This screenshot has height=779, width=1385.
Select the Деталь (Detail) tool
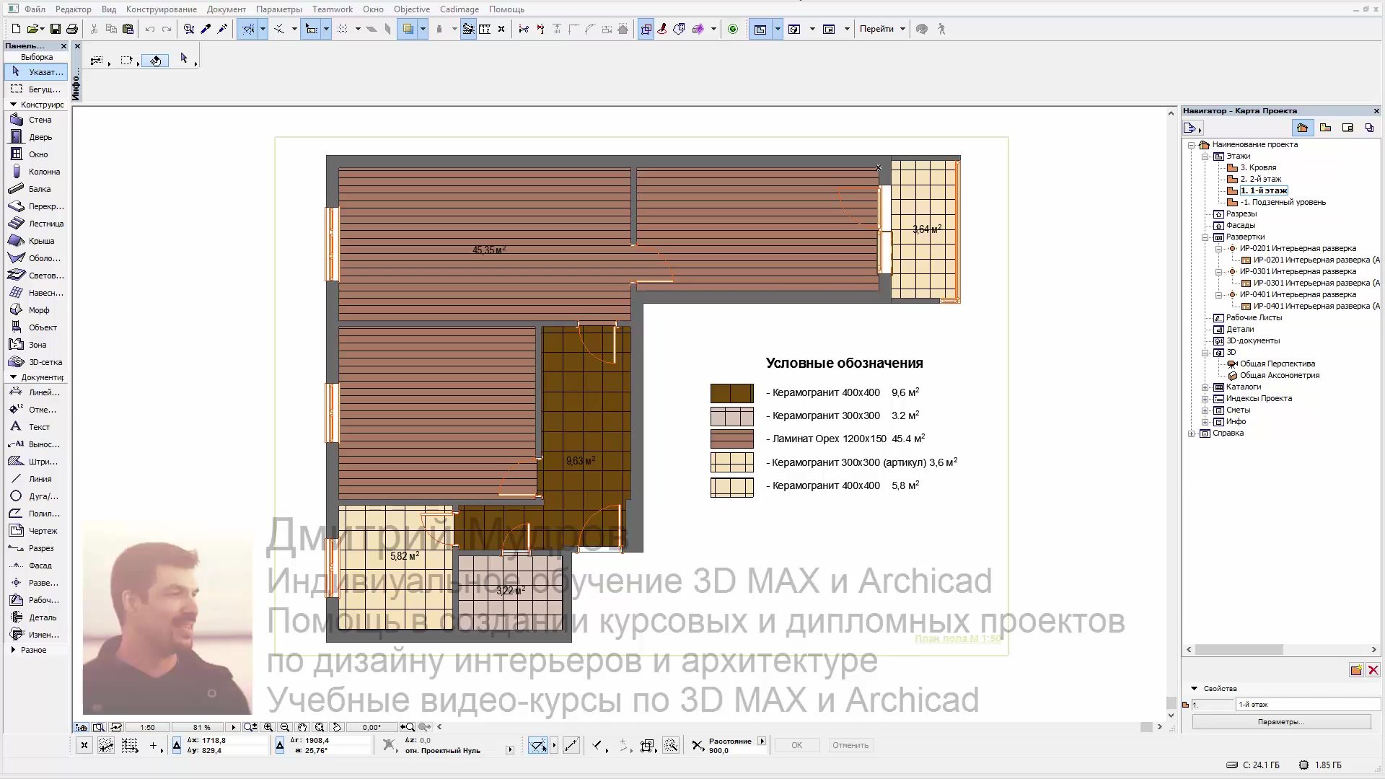point(36,617)
